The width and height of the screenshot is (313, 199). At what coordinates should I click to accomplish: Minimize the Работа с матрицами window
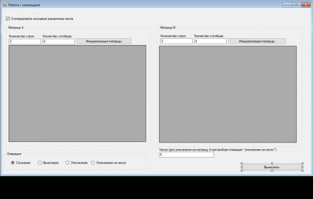coord(287,5)
